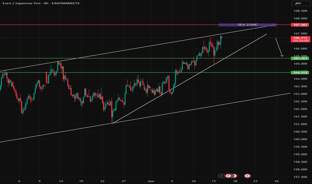312x184 pixels.
Task: Click the Jun label on time axis
Action: tap(151, 181)
